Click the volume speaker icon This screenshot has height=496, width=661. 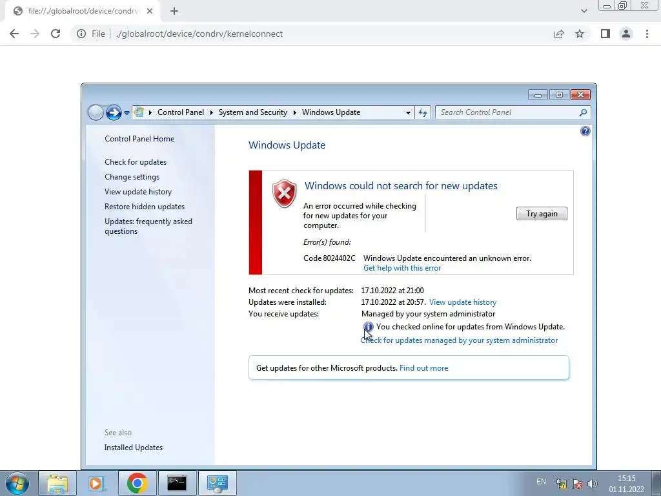click(x=593, y=484)
